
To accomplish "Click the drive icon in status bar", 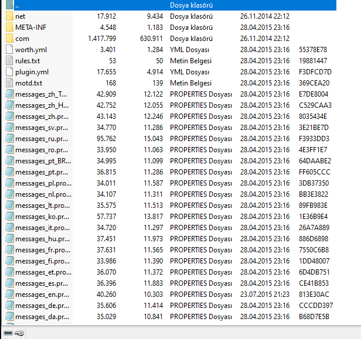I will click(x=8, y=333).
